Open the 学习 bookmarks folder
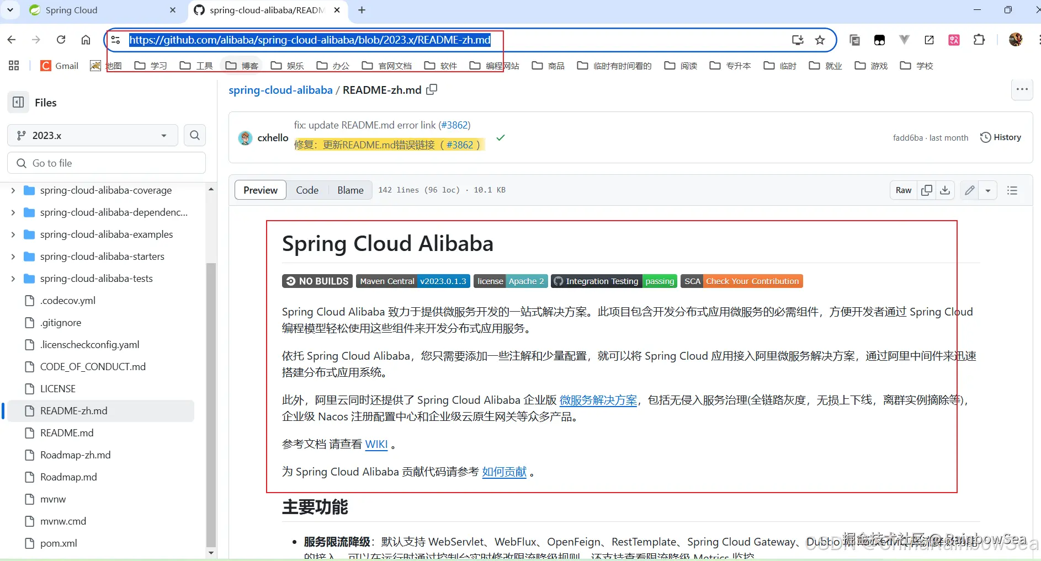The width and height of the screenshot is (1041, 561). [x=151, y=66]
